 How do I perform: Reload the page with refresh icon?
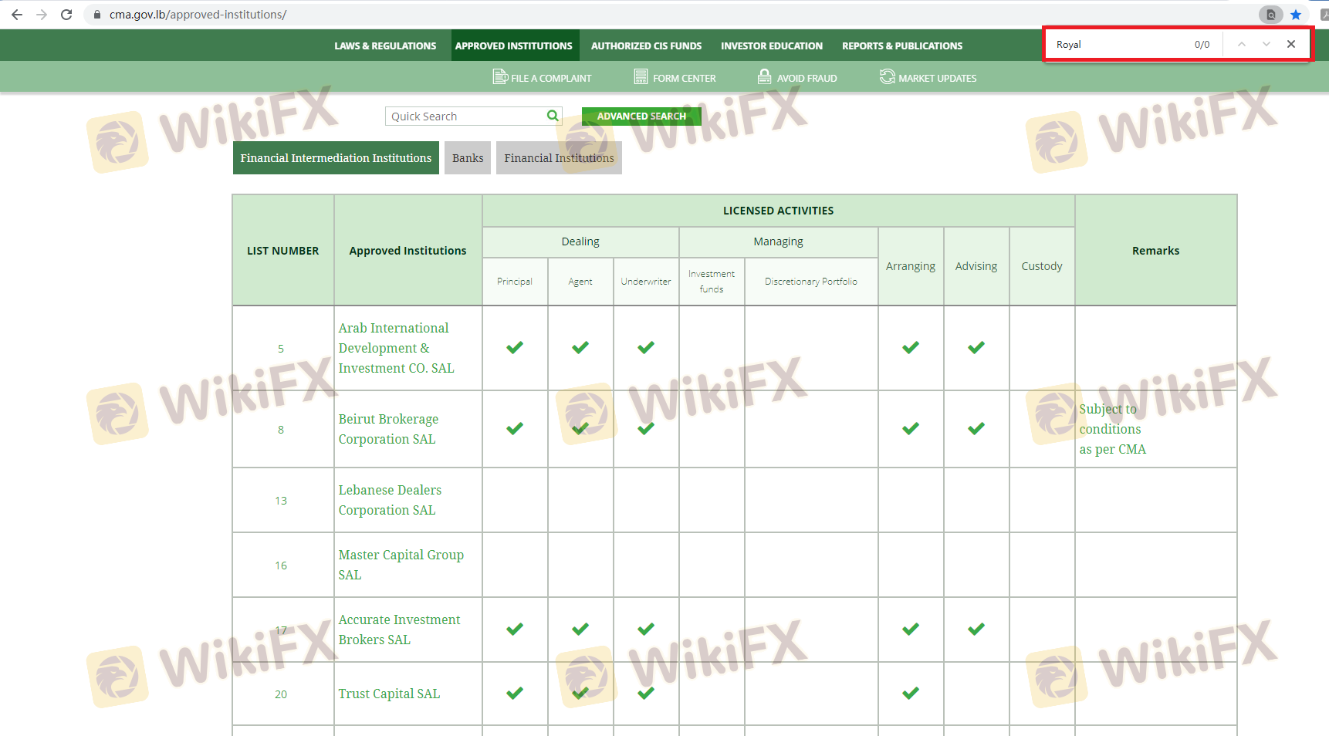tap(66, 15)
